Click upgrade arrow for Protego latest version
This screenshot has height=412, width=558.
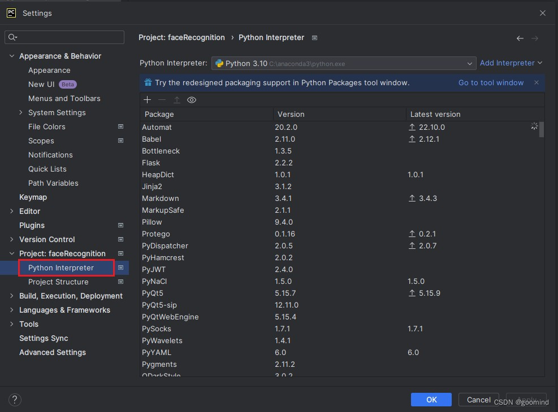coord(412,234)
